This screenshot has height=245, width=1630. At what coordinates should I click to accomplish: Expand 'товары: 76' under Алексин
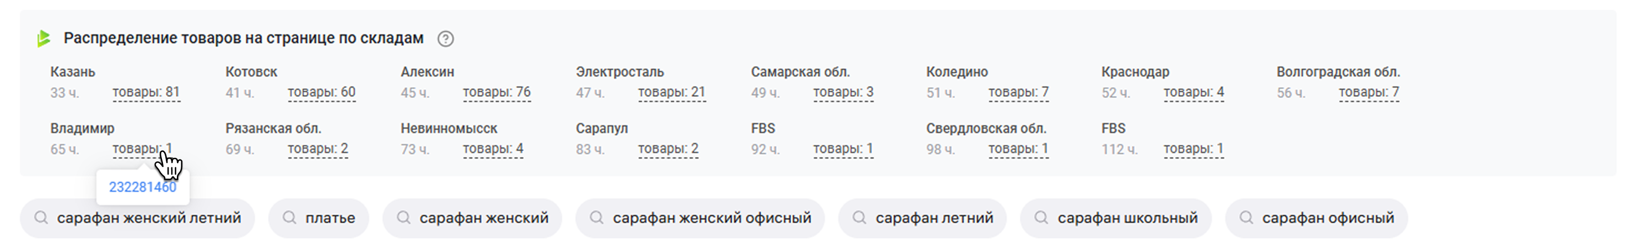pyautogui.click(x=497, y=93)
